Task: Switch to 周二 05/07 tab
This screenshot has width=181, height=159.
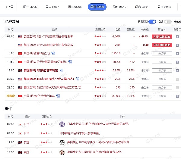Action: point(52,7)
